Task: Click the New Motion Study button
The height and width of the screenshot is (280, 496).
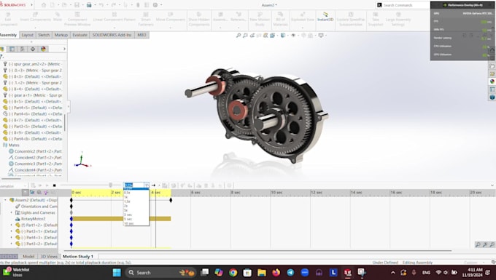Action: coord(260,19)
